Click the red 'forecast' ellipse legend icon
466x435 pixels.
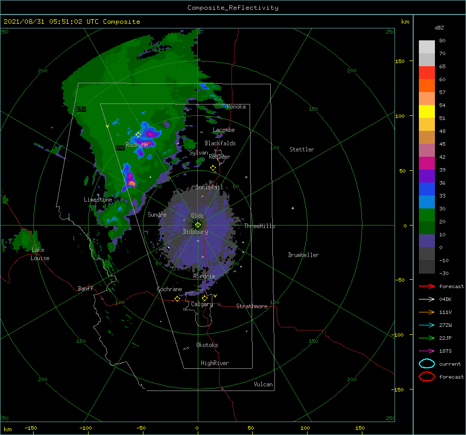coord(427,377)
